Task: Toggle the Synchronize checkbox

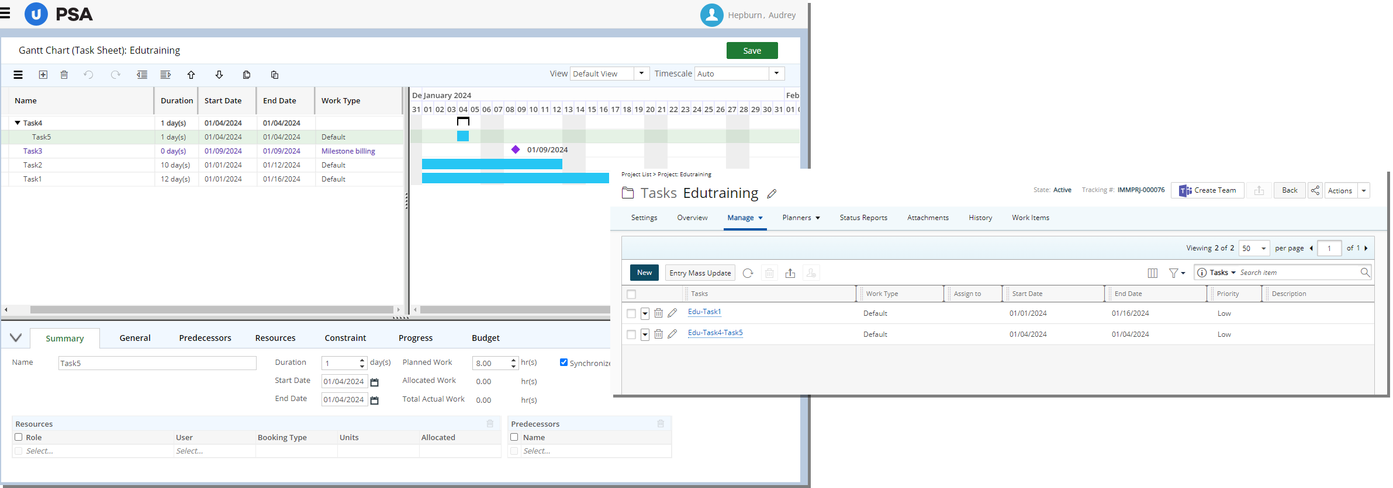Action: [564, 362]
